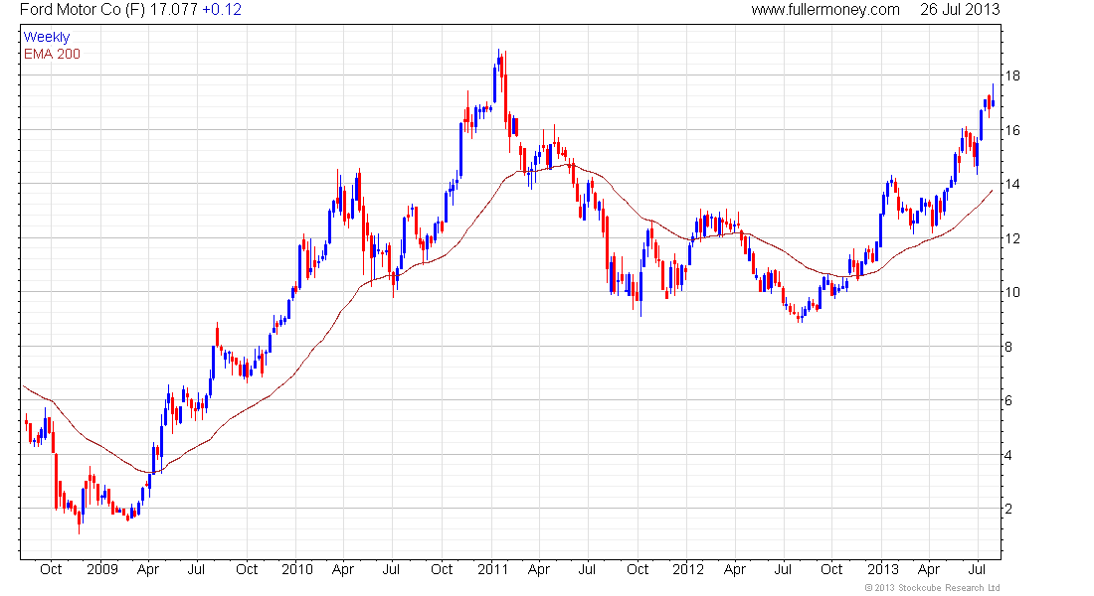Click the 18 price axis label

coord(1012,75)
